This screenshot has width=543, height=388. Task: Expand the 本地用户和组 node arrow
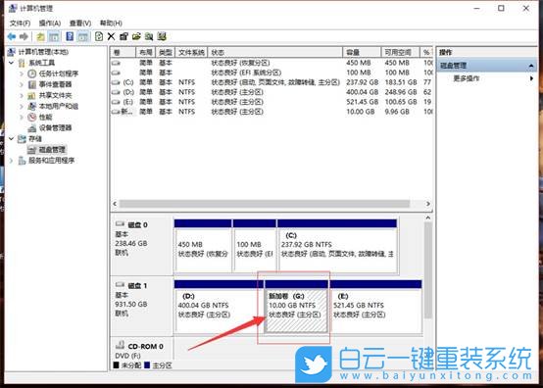tap(22, 106)
